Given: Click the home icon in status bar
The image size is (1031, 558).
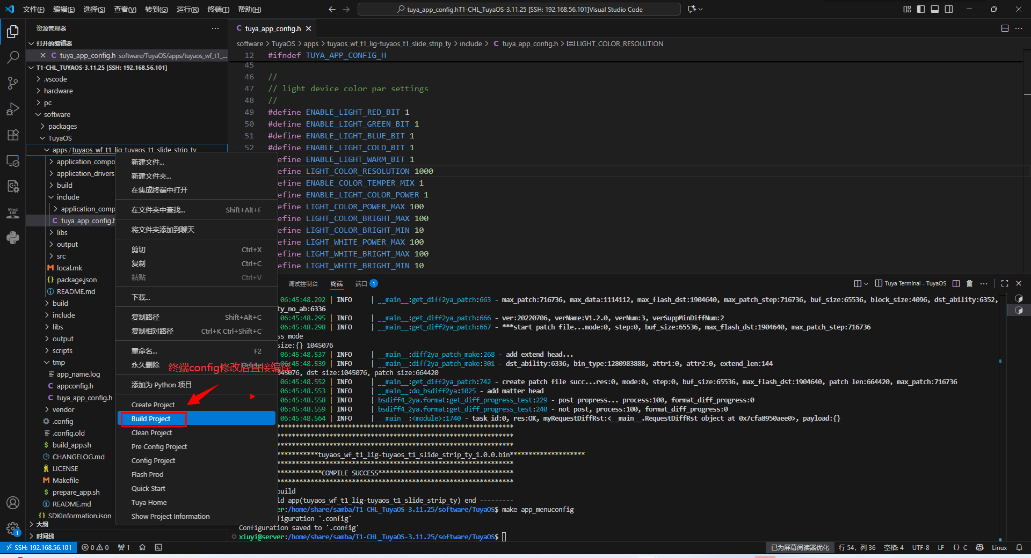Looking at the screenshot, I should [x=142, y=547].
